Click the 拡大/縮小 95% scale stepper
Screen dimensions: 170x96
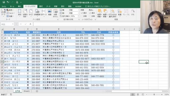[78, 16]
